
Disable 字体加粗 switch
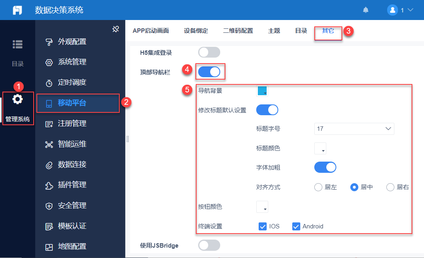(325, 167)
